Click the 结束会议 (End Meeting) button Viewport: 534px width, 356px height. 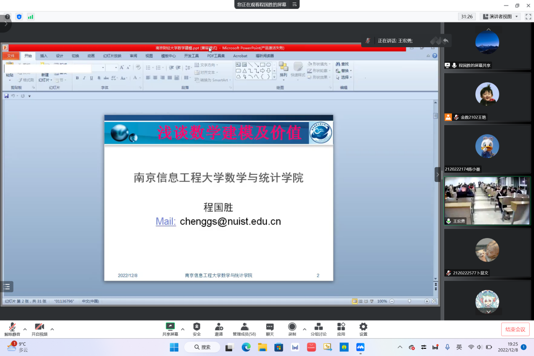click(515, 329)
